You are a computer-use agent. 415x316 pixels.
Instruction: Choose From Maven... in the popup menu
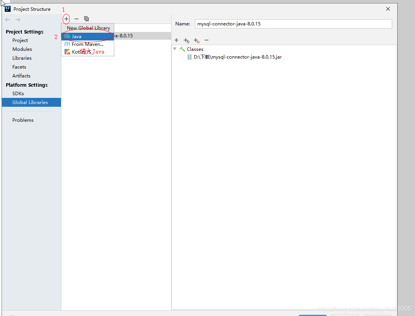[x=88, y=44]
